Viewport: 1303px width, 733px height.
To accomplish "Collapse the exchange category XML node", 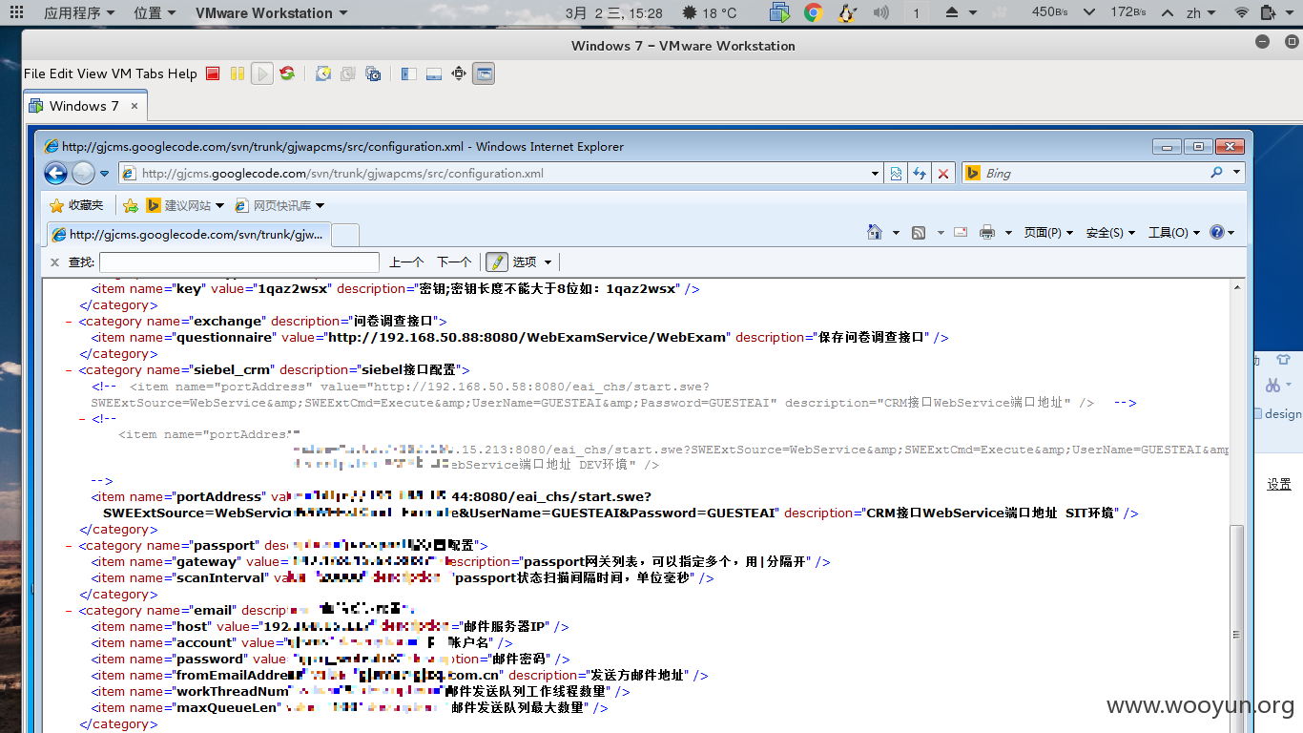I will 69,322.
